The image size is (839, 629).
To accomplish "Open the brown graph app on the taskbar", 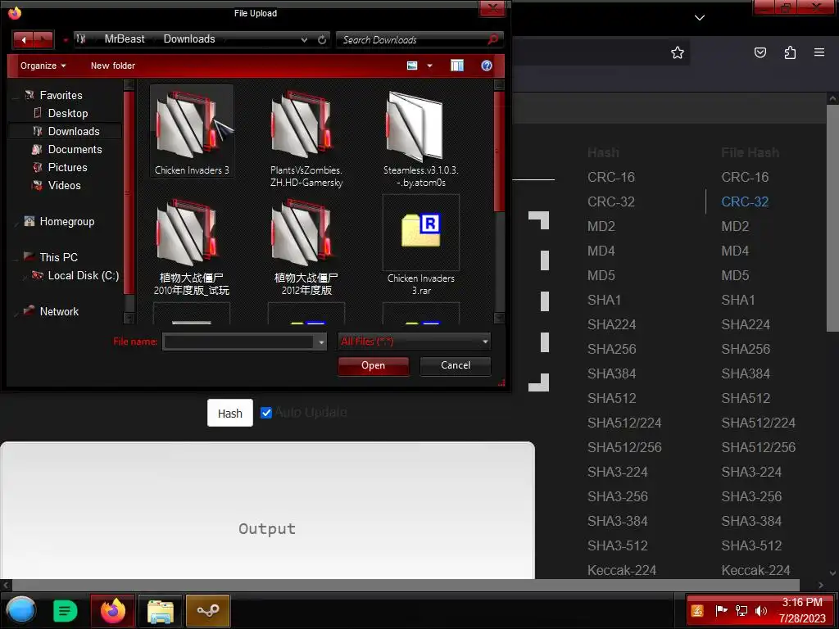I will pos(207,610).
